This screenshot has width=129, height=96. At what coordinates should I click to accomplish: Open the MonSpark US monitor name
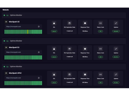point(14,22)
